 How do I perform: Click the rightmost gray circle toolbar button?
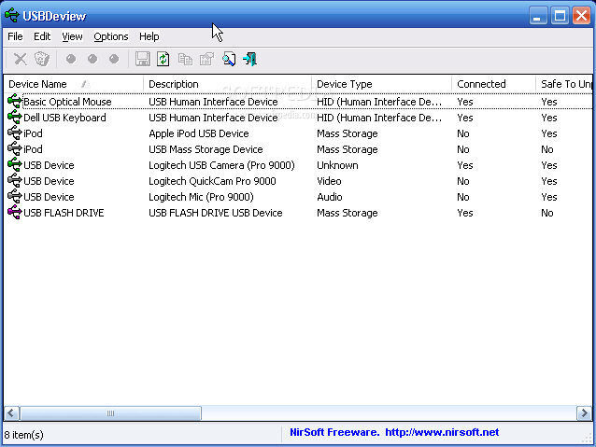[114, 59]
